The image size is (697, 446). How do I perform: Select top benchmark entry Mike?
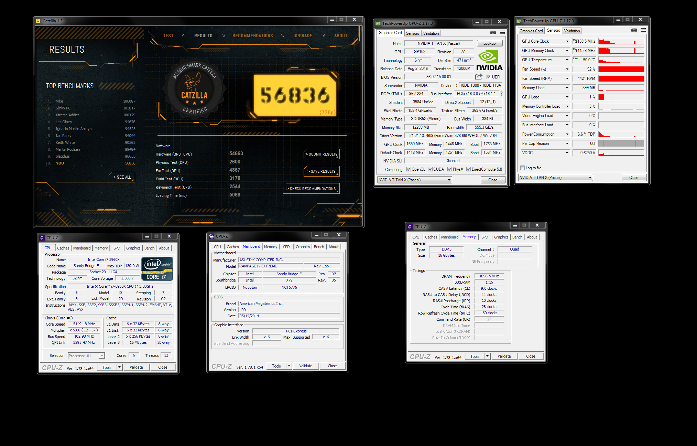91,101
